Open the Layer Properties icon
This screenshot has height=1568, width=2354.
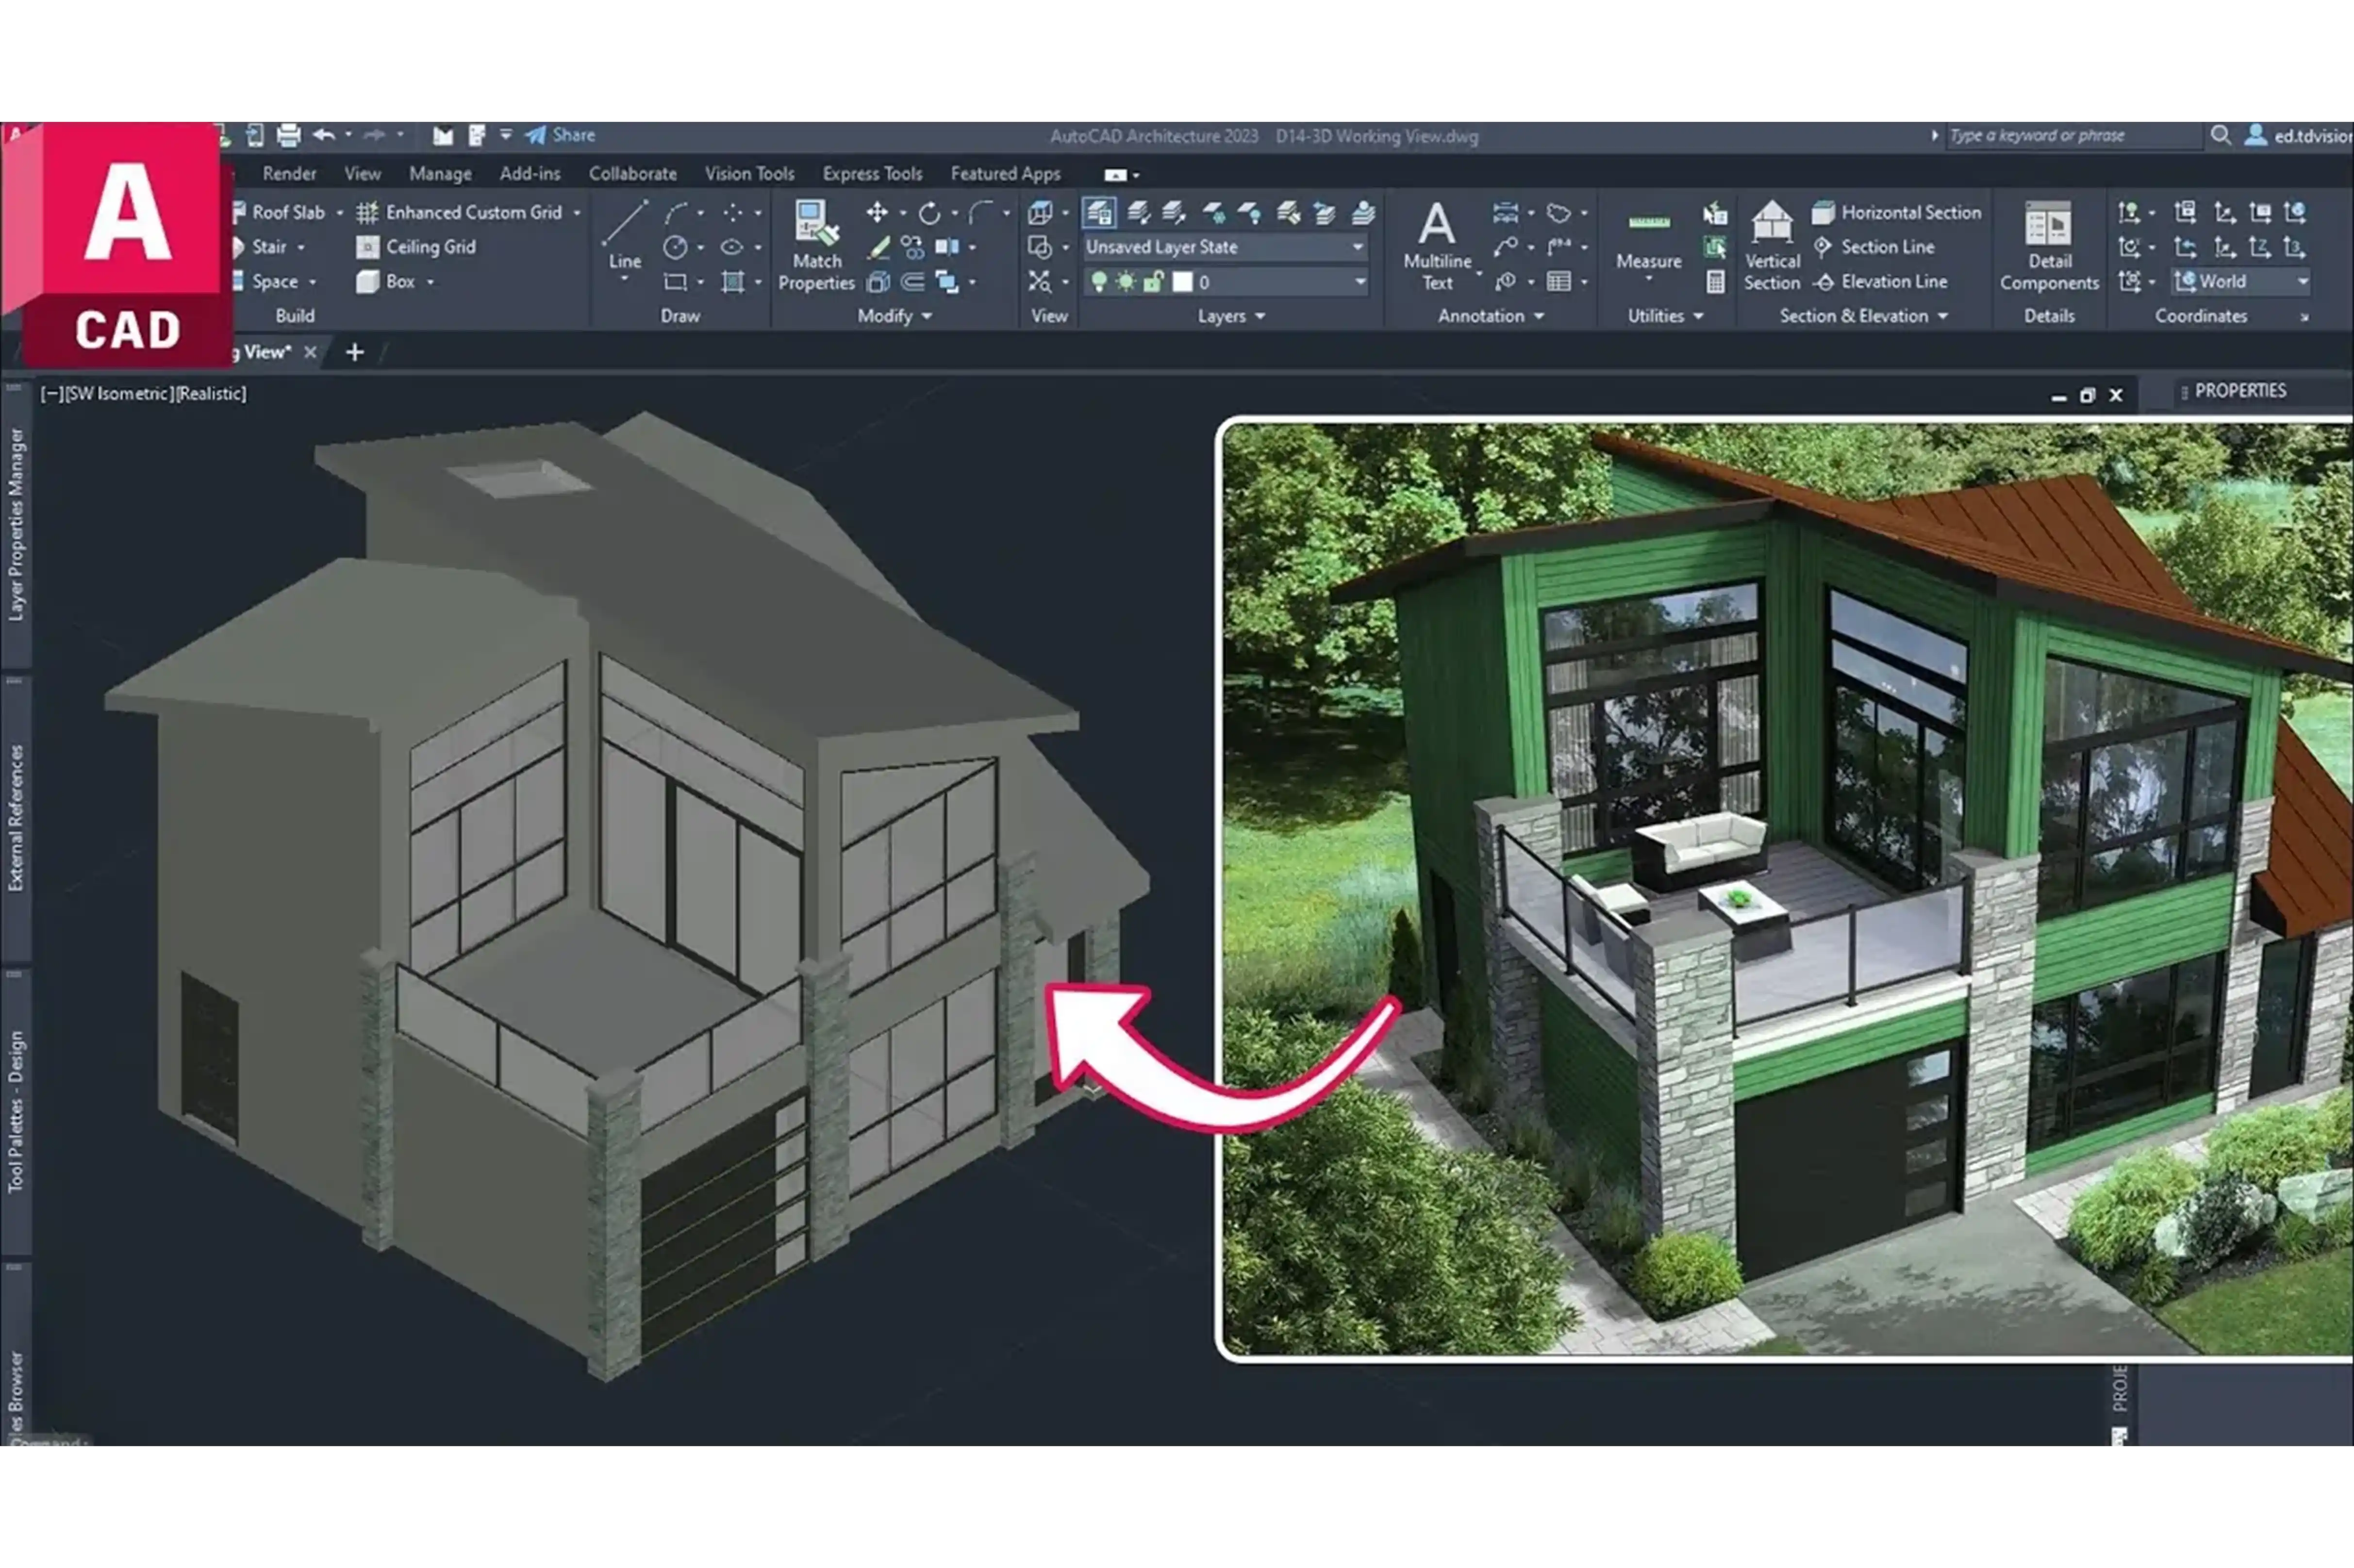1098,212
